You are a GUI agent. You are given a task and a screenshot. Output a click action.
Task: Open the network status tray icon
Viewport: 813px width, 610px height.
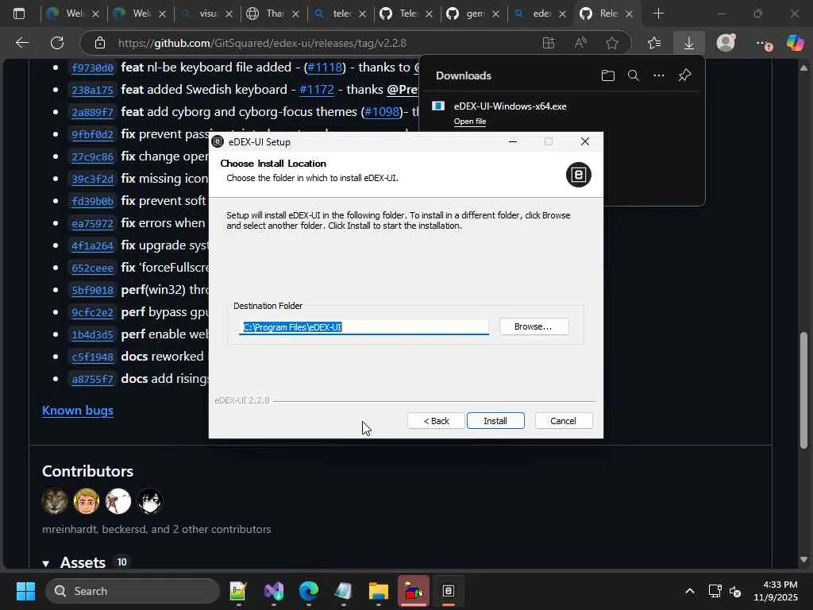[715, 591]
